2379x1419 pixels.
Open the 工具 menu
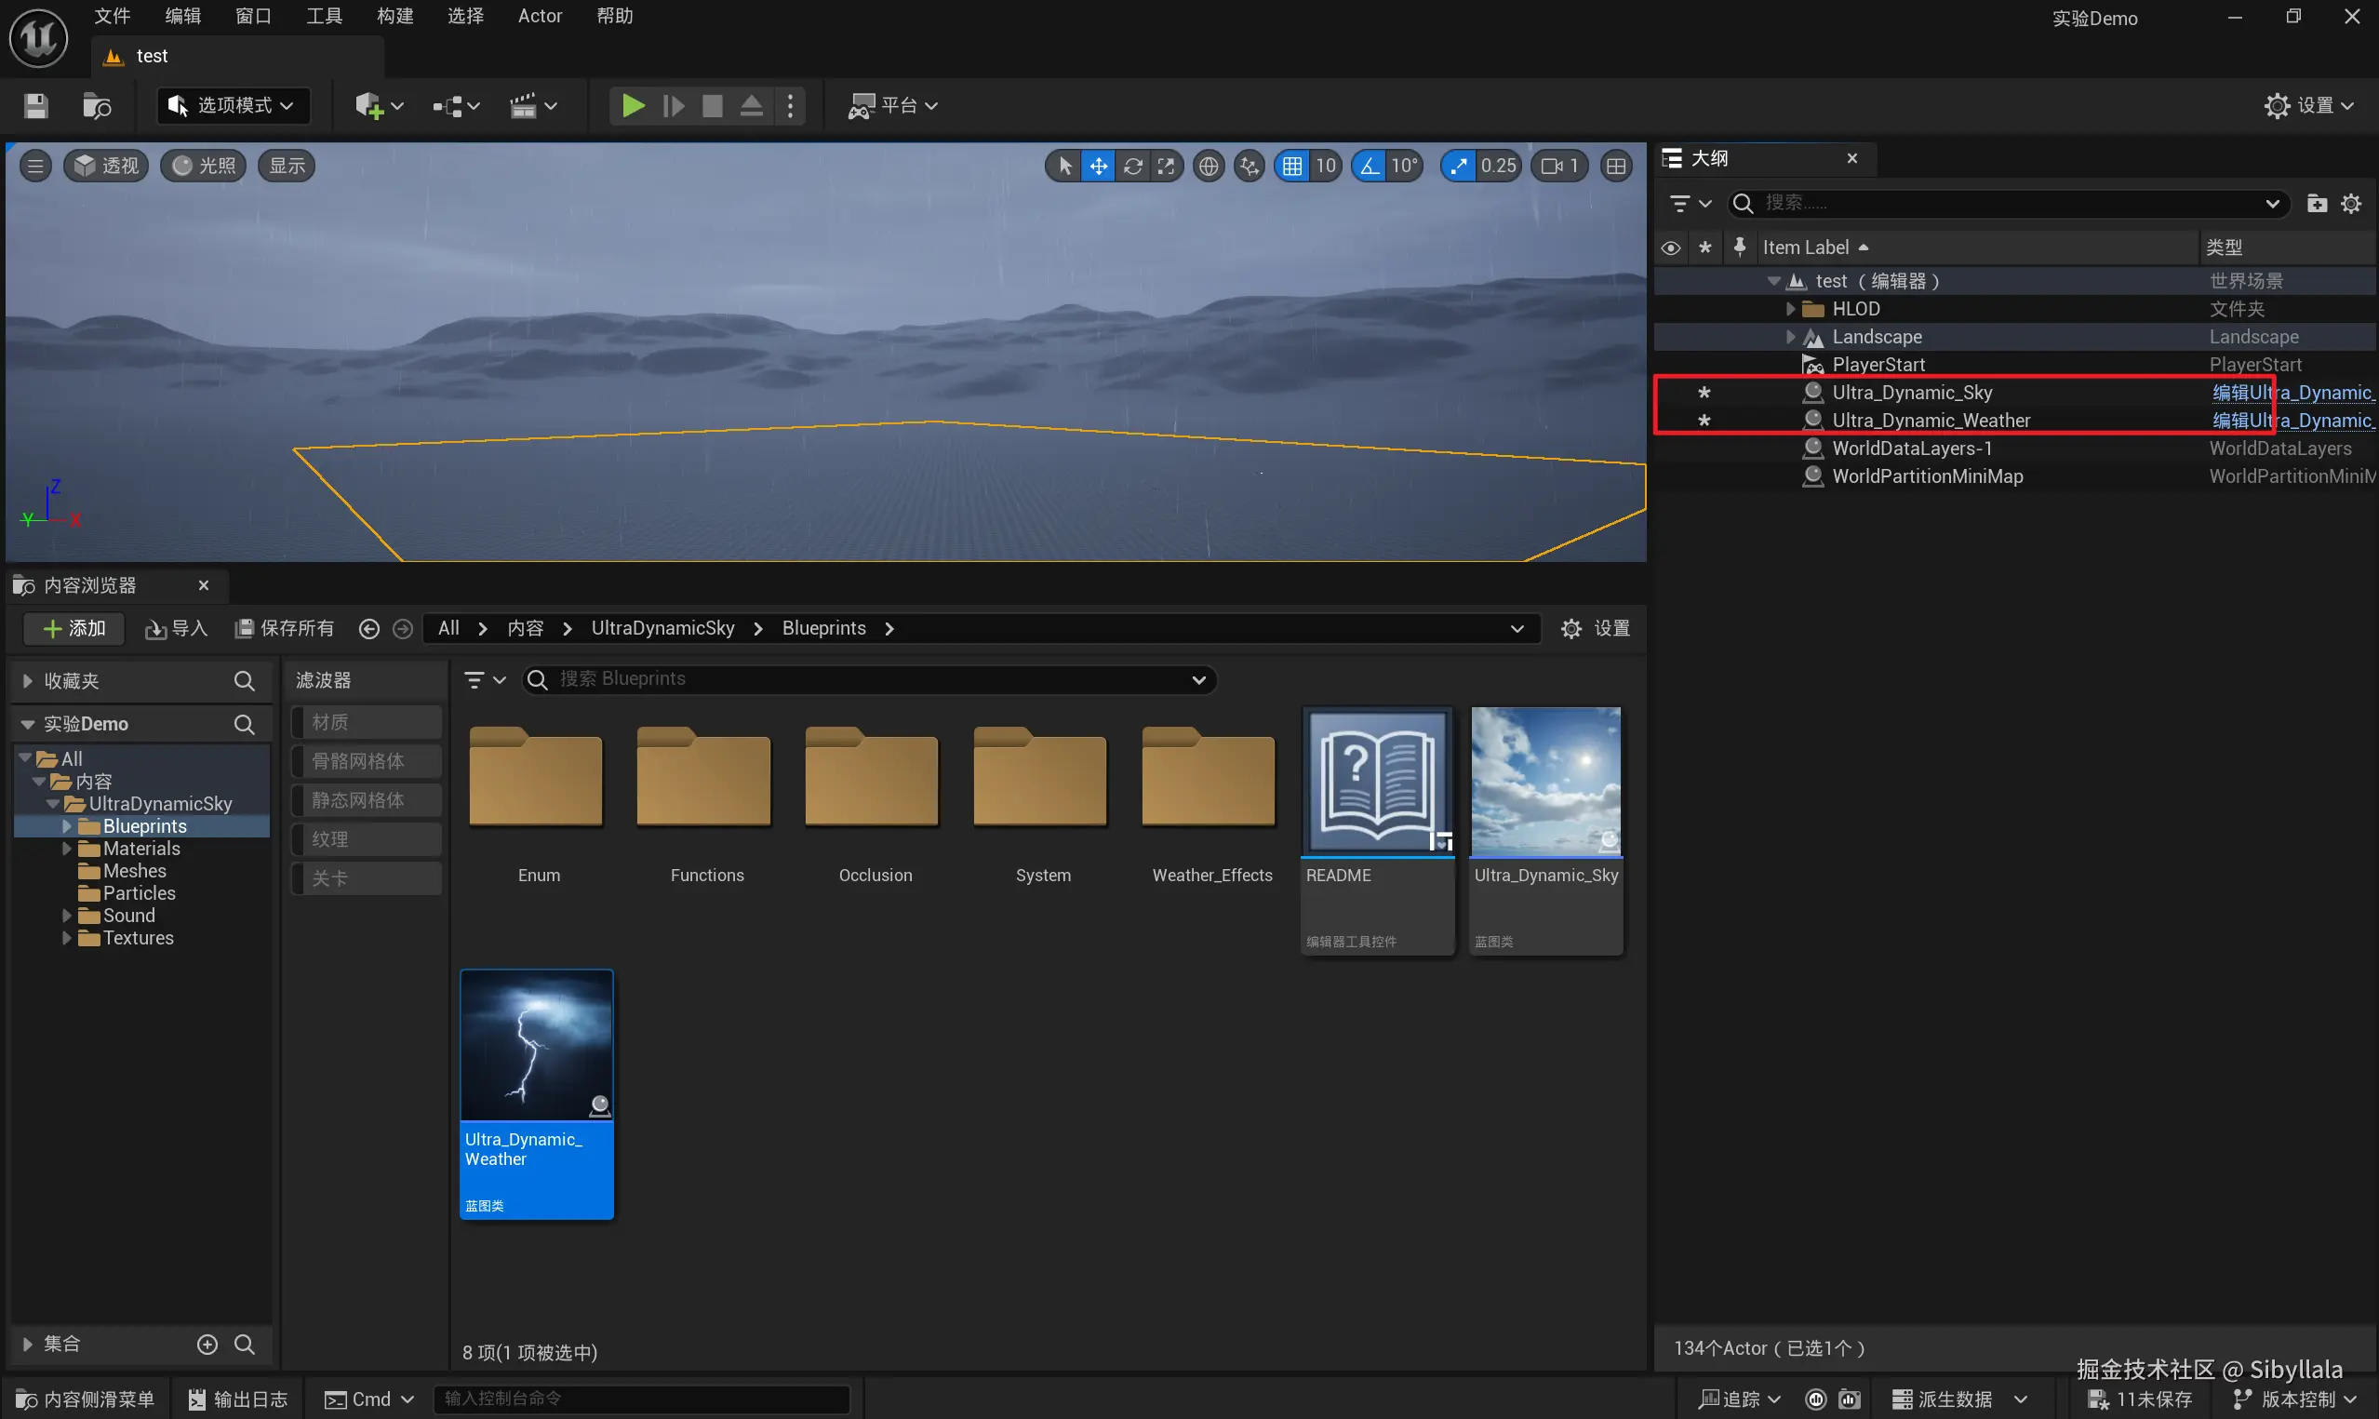pos(324,16)
